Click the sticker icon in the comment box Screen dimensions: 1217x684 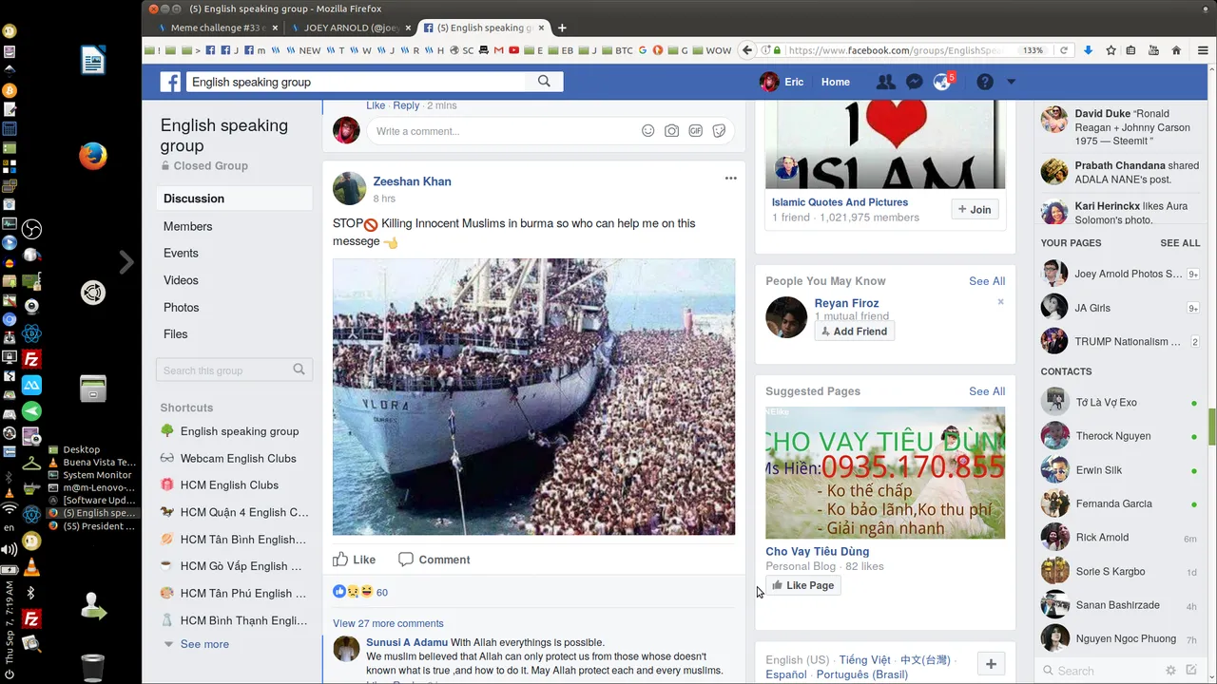coord(720,131)
